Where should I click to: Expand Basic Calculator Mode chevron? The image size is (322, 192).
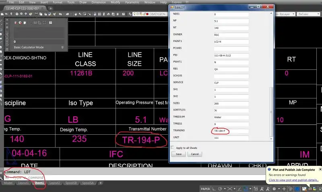pyautogui.click(x=62, y=47)
